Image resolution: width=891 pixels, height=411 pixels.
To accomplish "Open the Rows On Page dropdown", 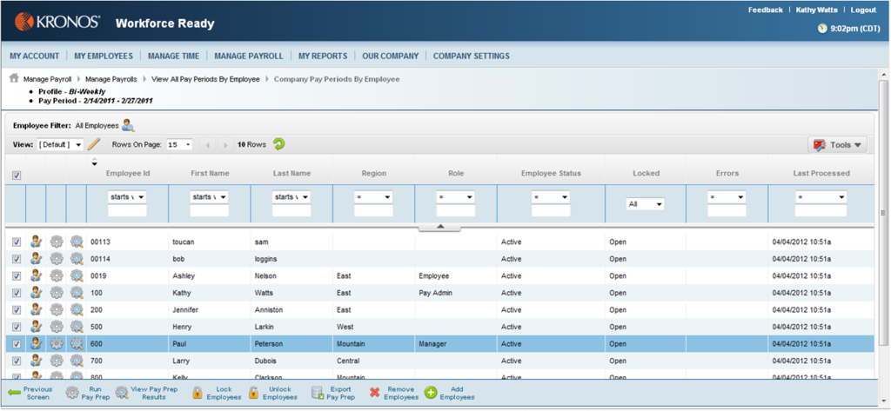I will 180,144.
